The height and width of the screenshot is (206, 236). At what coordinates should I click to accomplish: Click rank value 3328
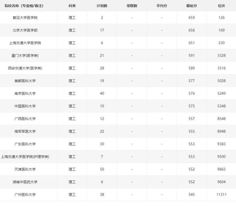(x=221, y=56)
